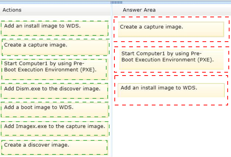Select 'Add an install image to WDS' in Actions
The height and width of the screenshot is (157, 231).
55,28
